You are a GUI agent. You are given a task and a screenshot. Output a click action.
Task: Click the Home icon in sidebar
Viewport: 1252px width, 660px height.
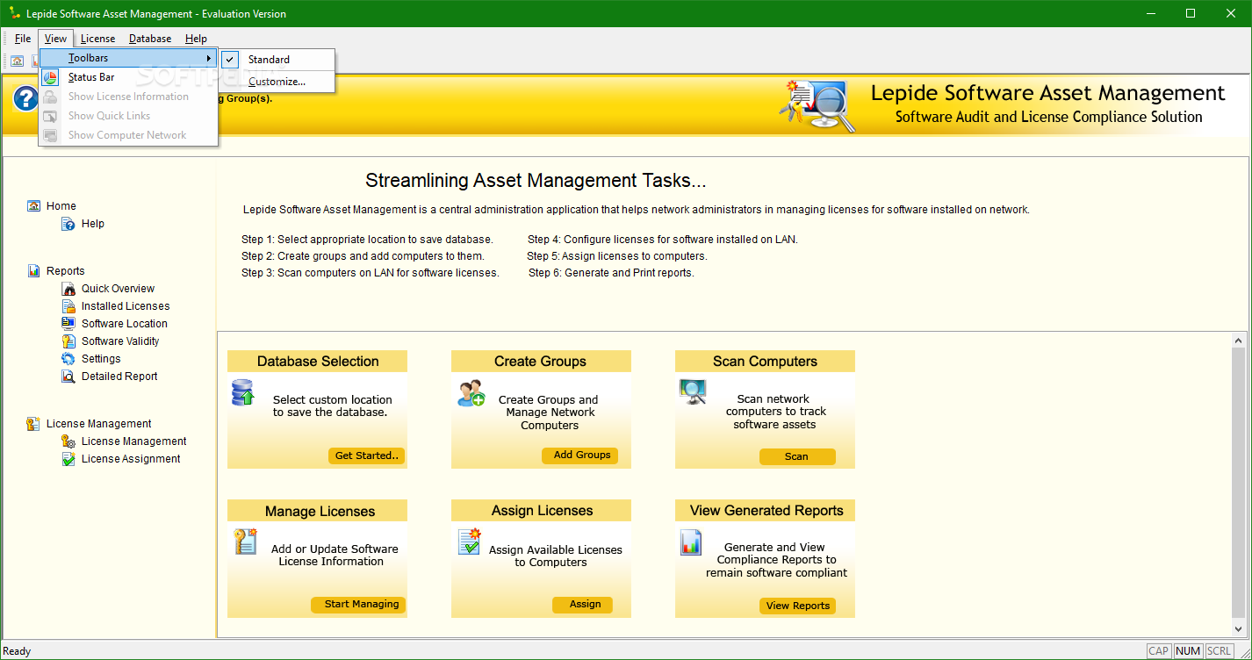[x=33, y=206]
